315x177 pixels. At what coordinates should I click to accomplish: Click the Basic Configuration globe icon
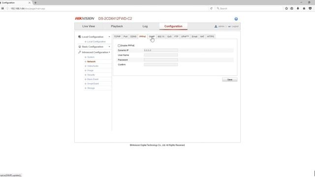point(80,47)
